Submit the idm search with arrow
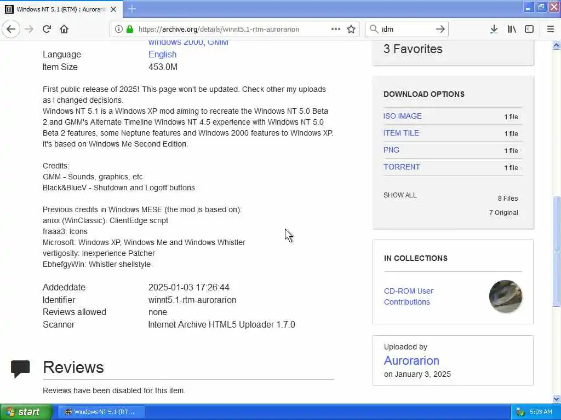 [x=440, y=30]
